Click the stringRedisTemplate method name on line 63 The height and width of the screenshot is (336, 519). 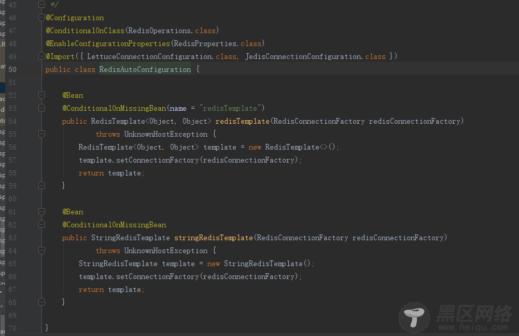point(214,238)
